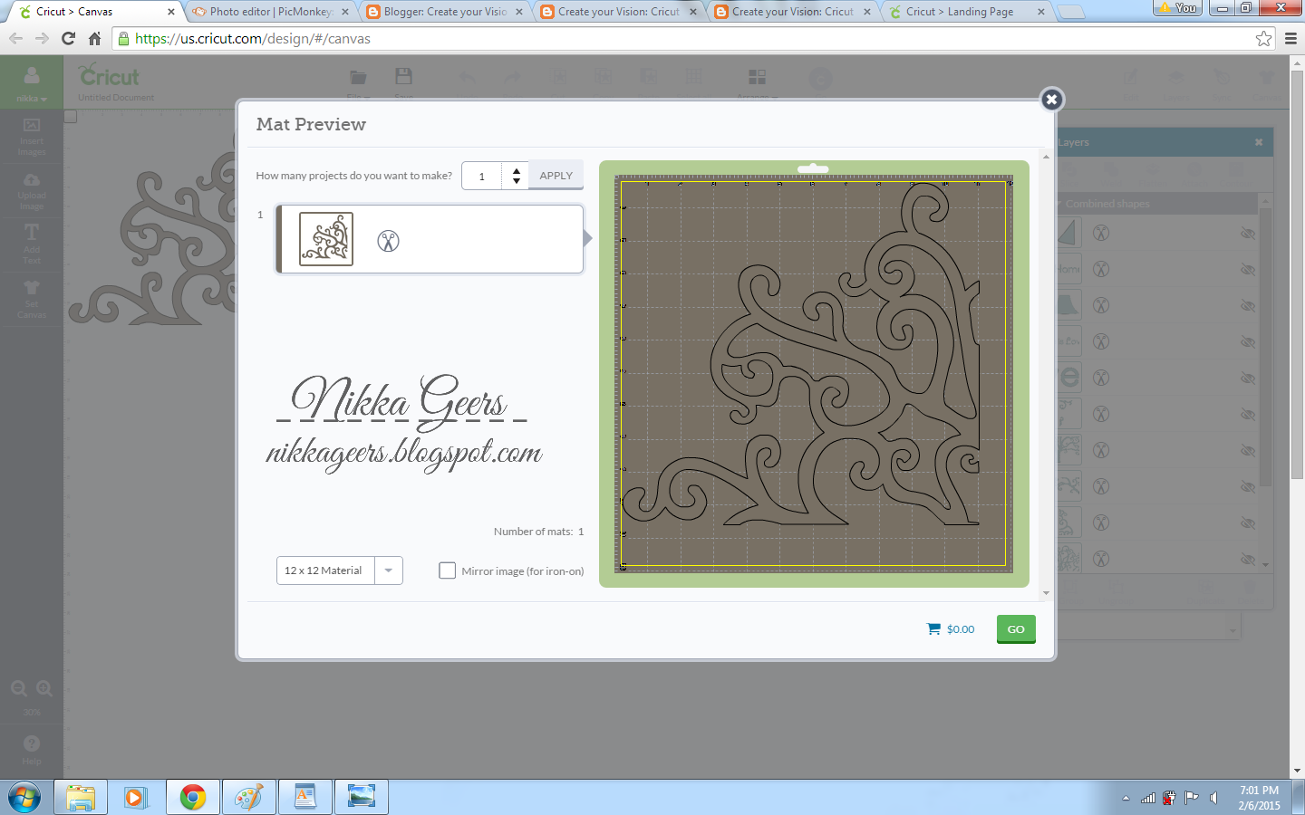This screenshot has height=815, width=1305.
Task: Apply the number of projects
Action: coord(555,175)
